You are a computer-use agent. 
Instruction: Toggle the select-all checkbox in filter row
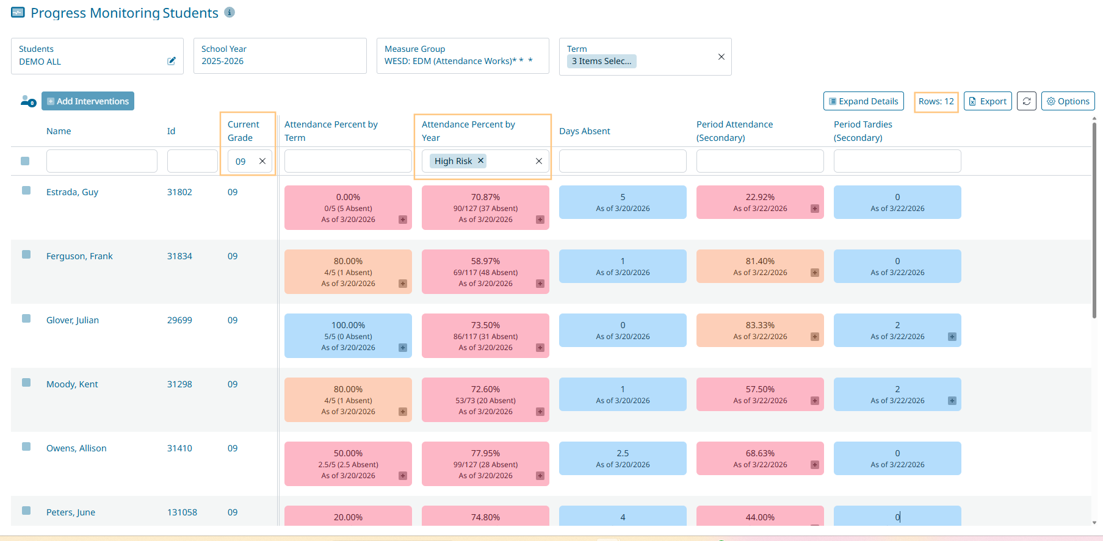[x=25, y=161]
